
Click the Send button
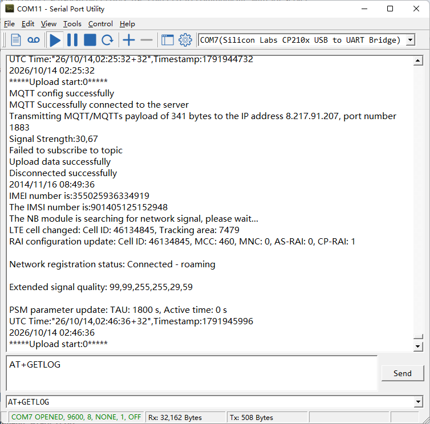(x=402, y=373)
